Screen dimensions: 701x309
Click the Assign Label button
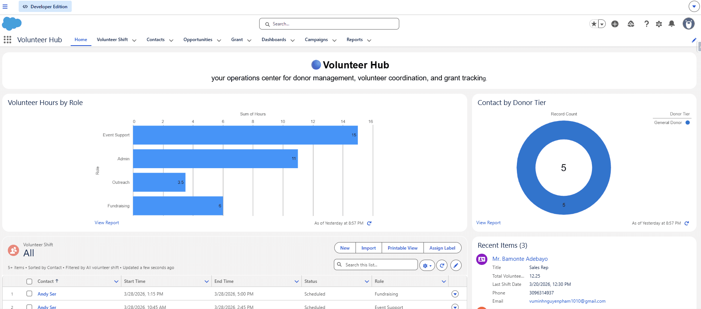coord(442,248)
